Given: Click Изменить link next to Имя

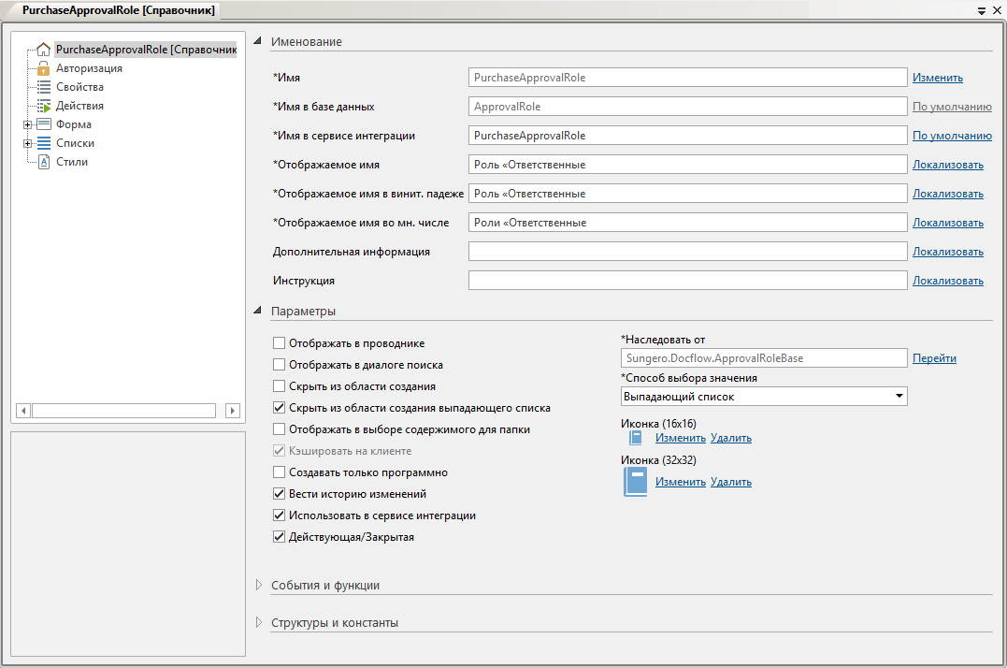Looking at the screenshot, I should [x=937, y=78].
